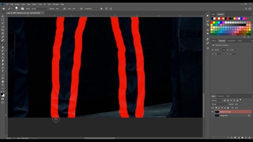Toggle airbrush build-up effects
This screenshot has width=253, height=142.
pos(81,9)
